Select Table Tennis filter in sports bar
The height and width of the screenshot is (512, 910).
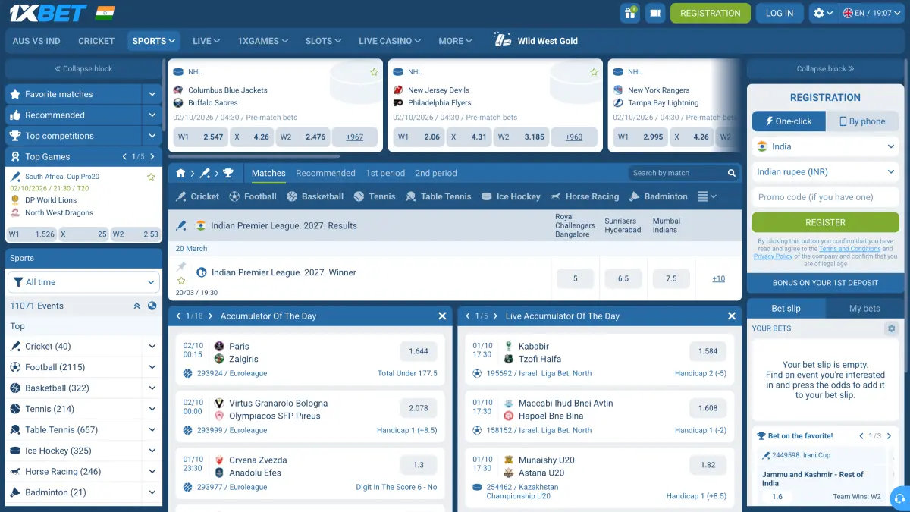438,196
